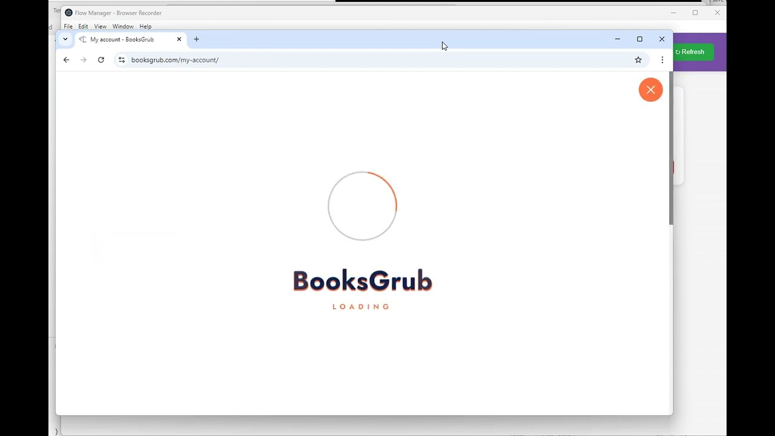Click the page vertical scrollbar thumb
Image resolution: width=775 pixels, height=436 pixels.
[x=671, y=148]
